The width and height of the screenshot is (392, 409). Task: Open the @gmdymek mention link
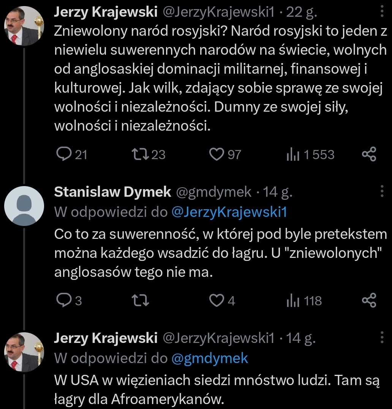pos(210,358)
